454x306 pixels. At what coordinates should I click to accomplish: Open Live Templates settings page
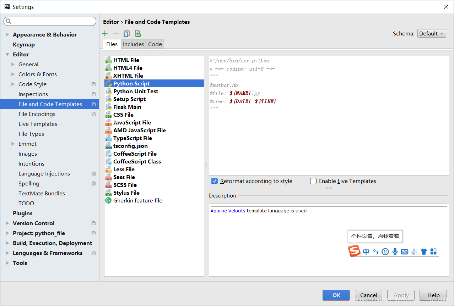[38, 124]
